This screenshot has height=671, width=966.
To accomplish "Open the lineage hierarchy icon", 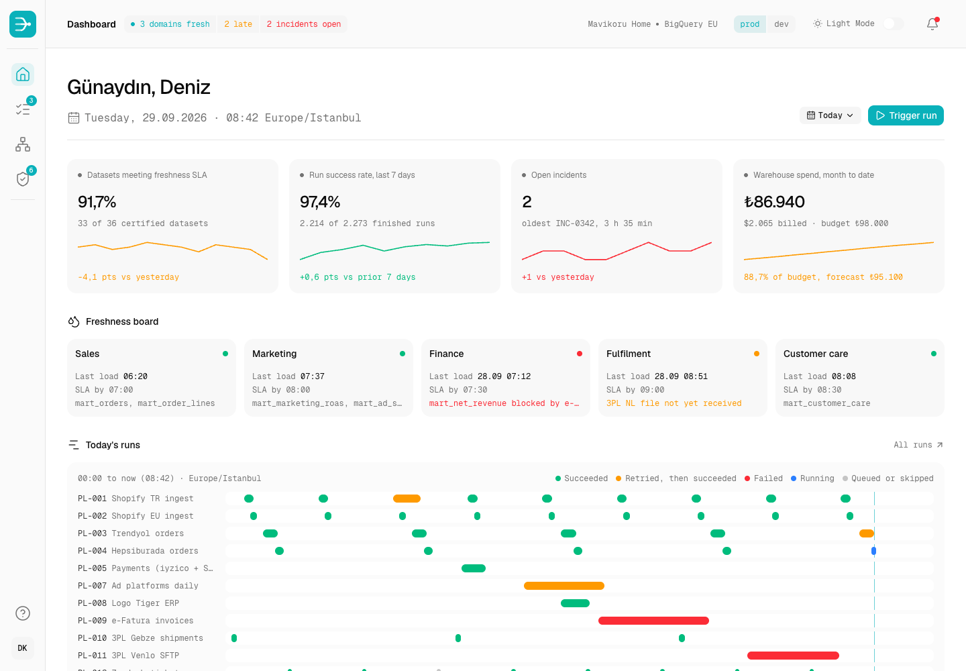I will [23, 144].
